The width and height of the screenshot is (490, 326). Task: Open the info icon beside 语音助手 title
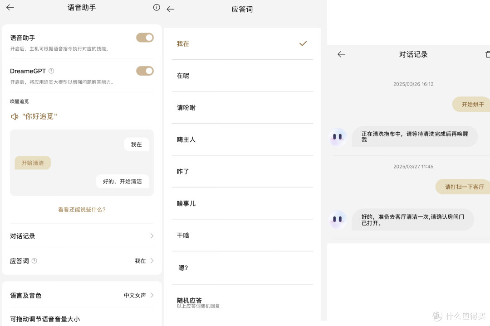pyautogui.click(x=157, y=8)
